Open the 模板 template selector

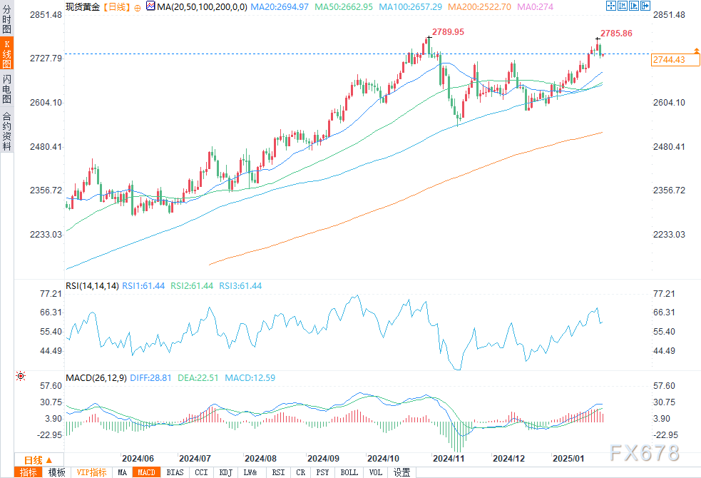click(x=56, y=472)
